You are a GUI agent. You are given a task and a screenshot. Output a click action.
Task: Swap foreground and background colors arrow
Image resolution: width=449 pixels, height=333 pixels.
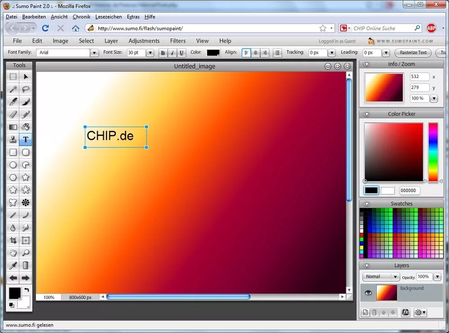coord(26,290)
